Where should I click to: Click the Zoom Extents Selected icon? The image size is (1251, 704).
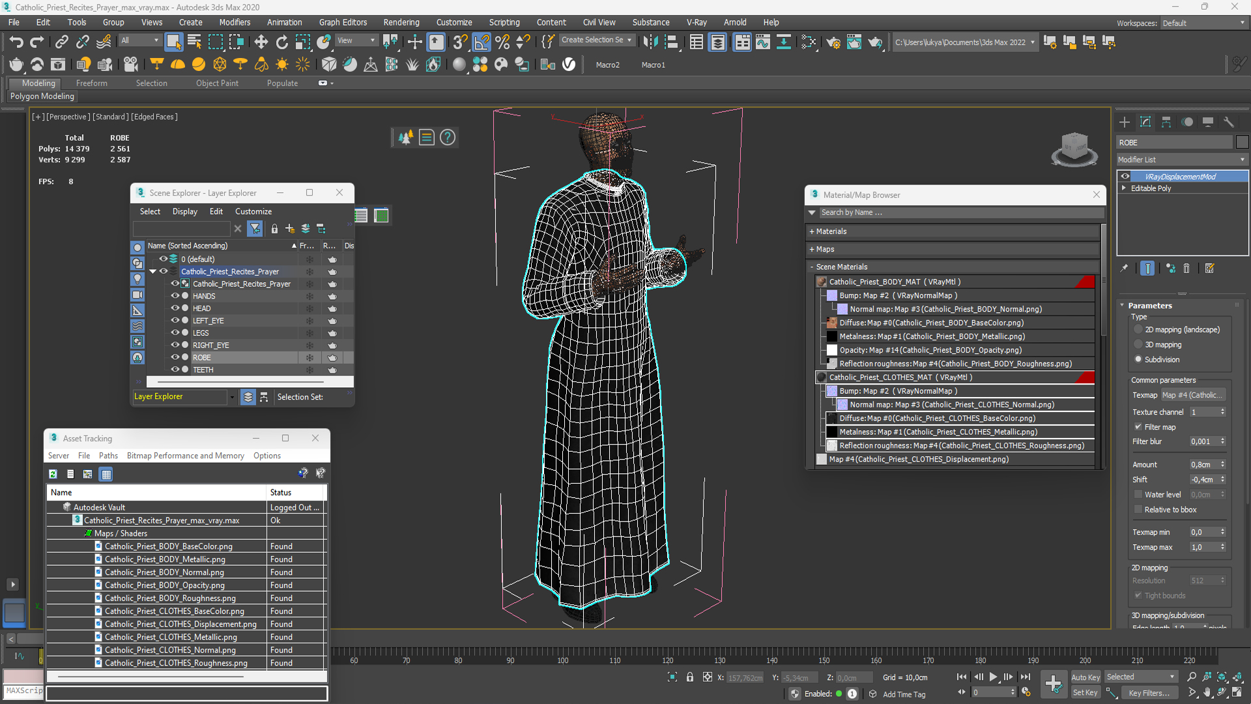tap(1222, 677)
